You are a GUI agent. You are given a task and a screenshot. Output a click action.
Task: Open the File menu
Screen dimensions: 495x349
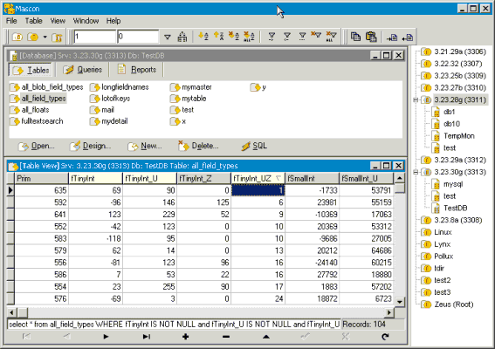click(x=11, y=21)
